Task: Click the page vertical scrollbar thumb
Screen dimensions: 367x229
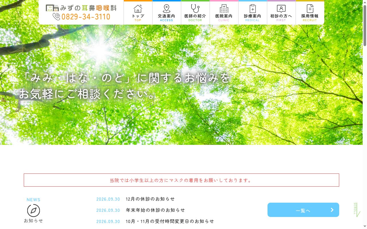Action: point(365,25)
